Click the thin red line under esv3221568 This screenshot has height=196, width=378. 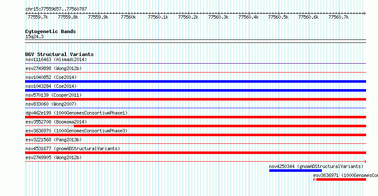click(195, 144)
